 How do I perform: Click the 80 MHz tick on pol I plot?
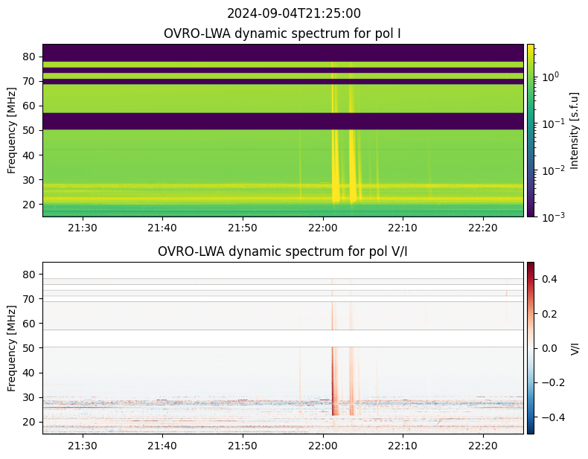[30, 57]
